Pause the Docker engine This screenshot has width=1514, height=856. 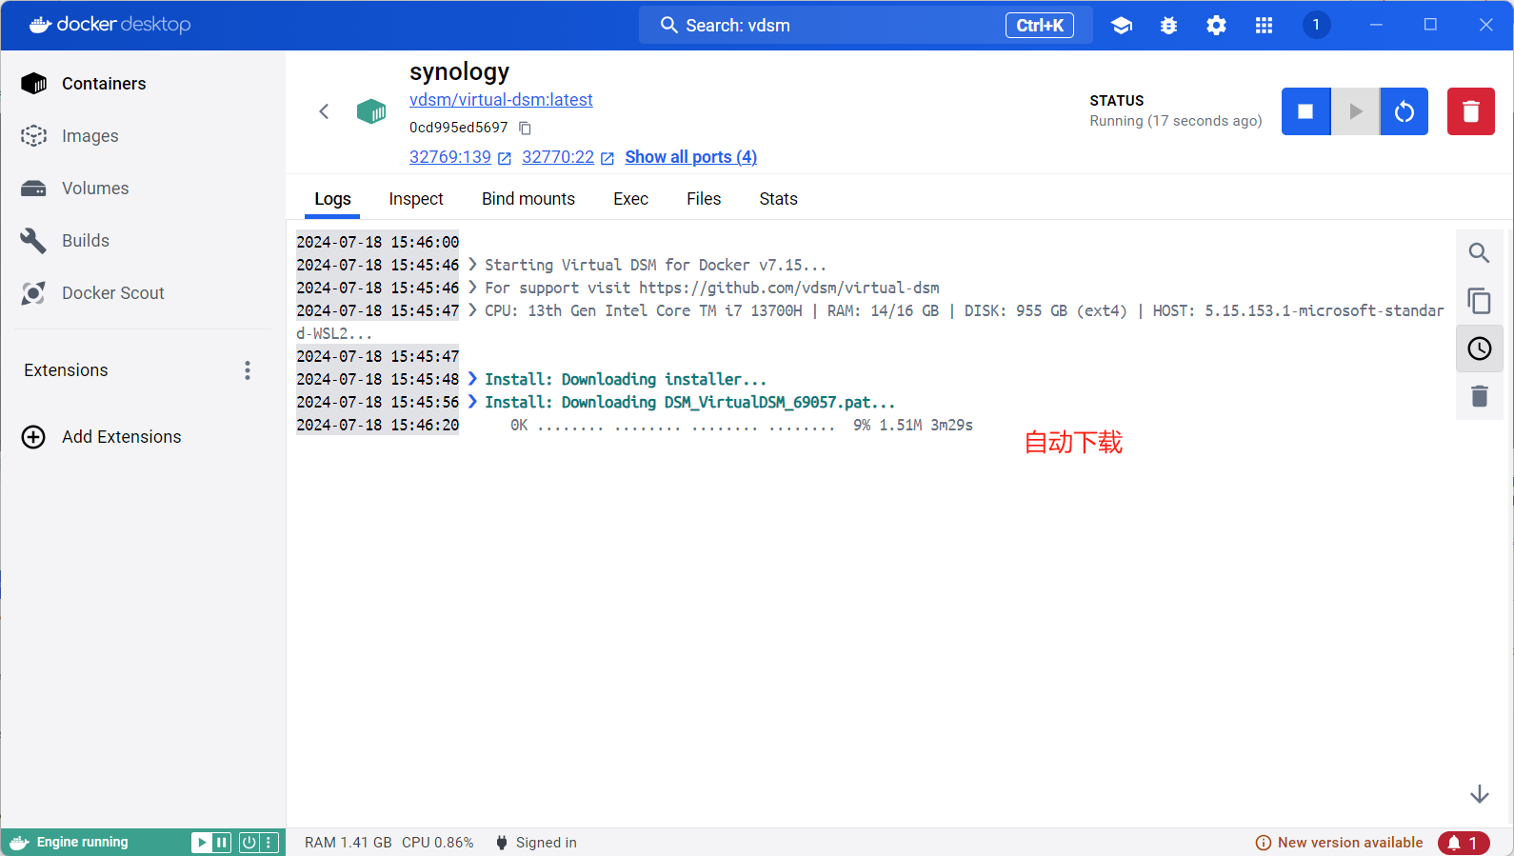(222, 843)
